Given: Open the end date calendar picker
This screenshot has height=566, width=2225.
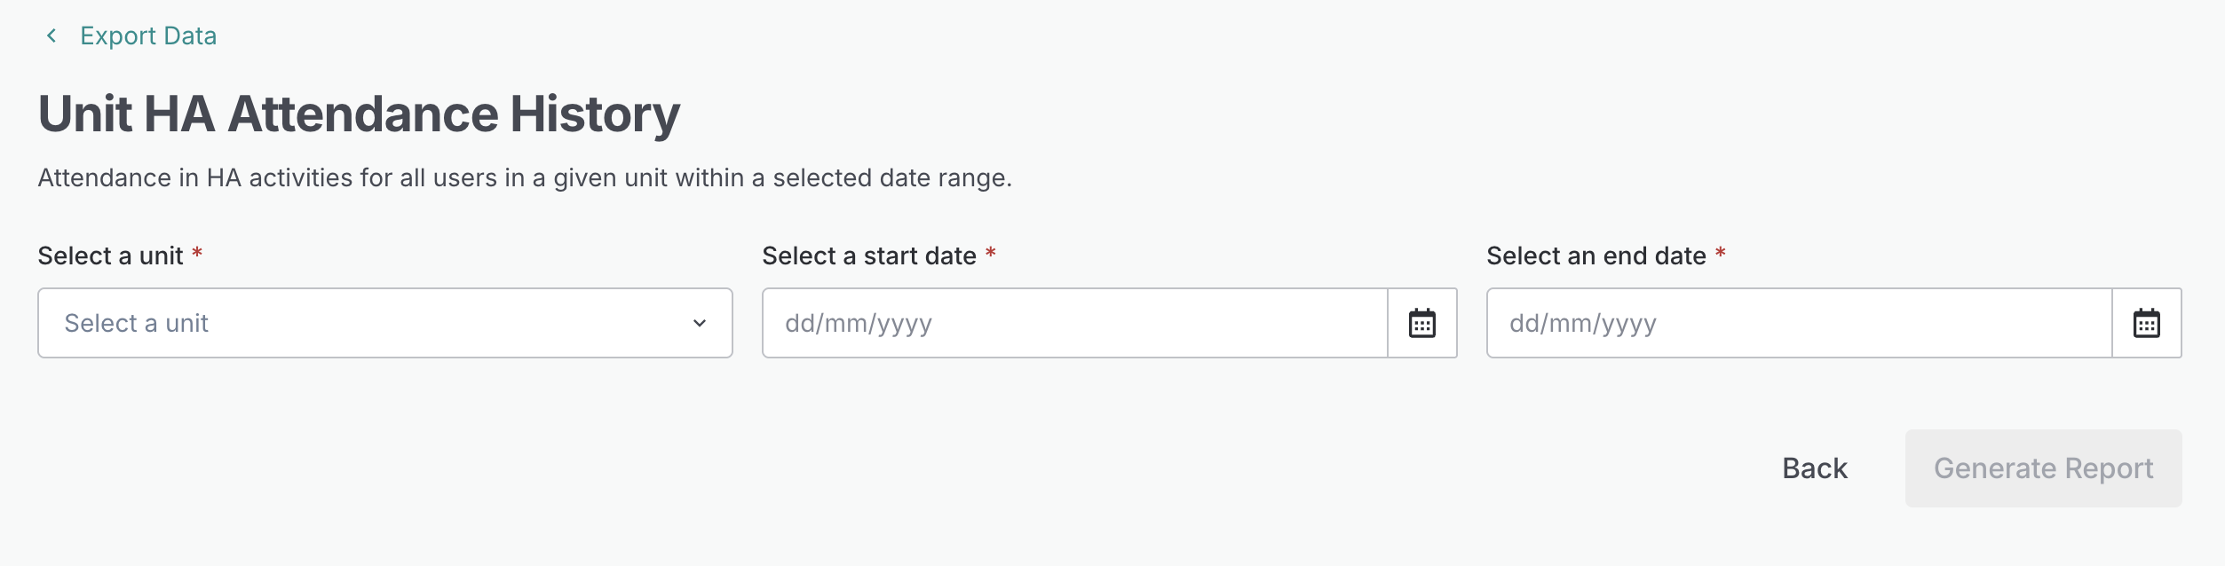Looking at the screenshot, I should pos(2147,323).
